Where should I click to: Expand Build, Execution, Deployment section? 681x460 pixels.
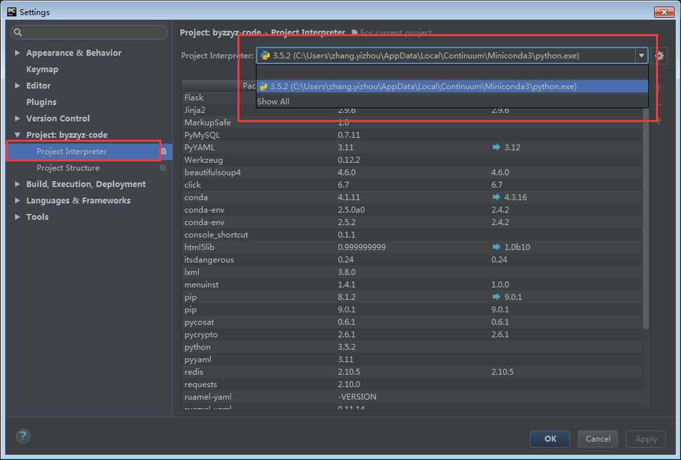17,184
